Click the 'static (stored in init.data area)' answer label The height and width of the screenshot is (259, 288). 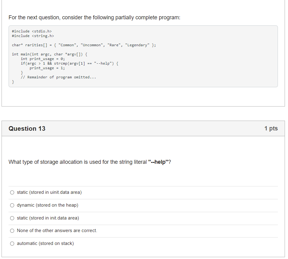coord(48,218)
